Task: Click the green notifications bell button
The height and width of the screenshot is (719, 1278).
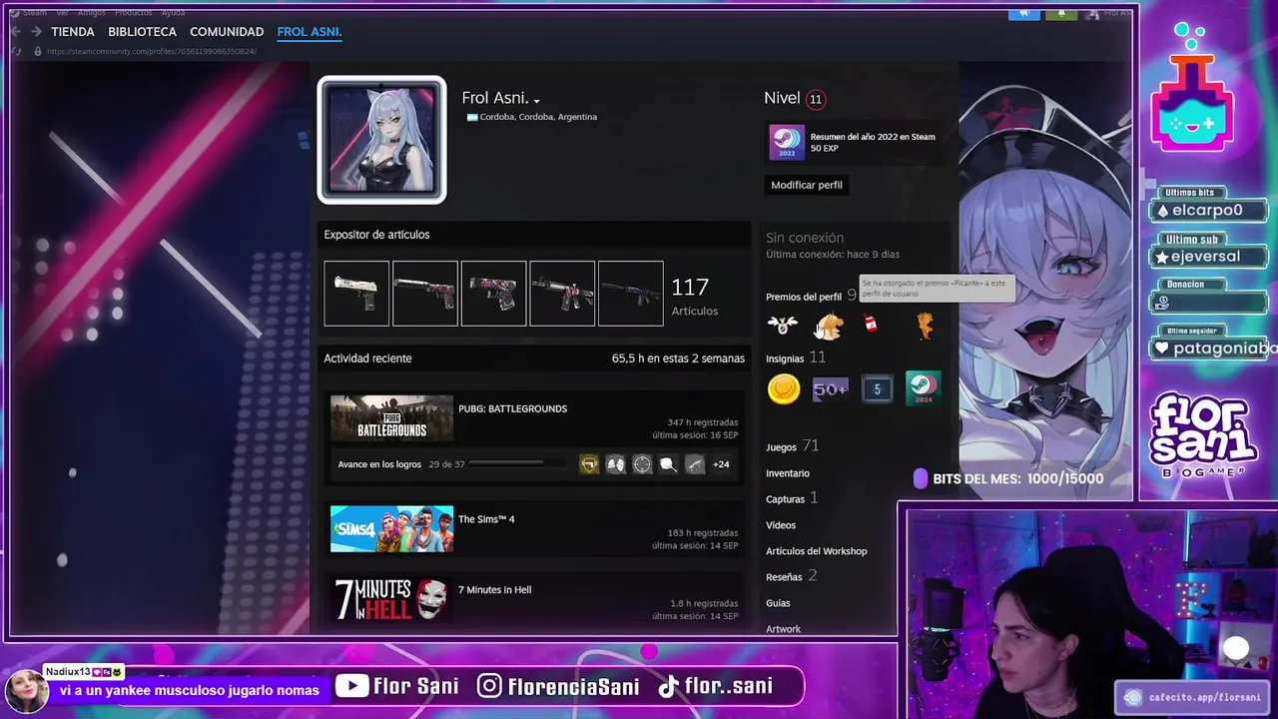Action: pyautogui.click(x=1061, y=13)
